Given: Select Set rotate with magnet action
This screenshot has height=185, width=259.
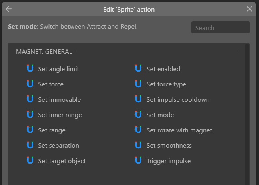Looking at the screenshot, I should pyautogui.click(x=179, y=130).
